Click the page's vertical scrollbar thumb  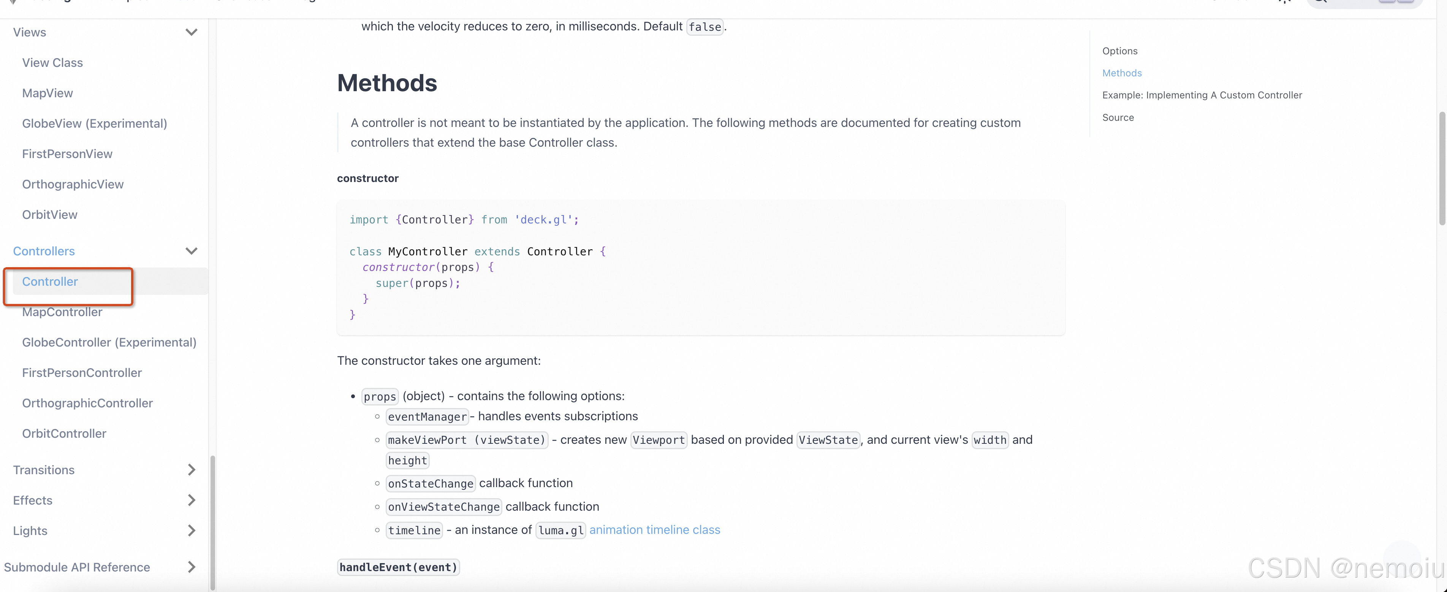1441,168
